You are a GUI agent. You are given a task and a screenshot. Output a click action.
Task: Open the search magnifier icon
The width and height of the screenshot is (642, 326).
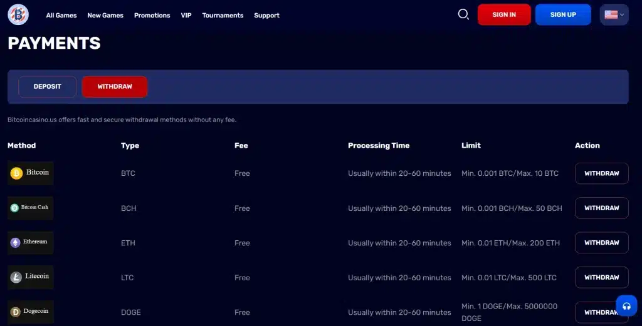[463, 15]
